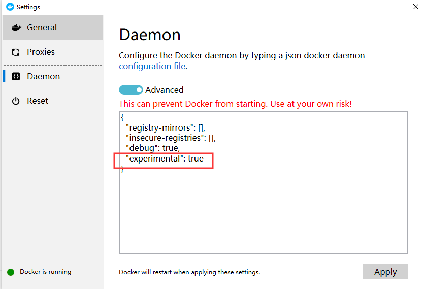Click empty area of the JSON editor
Screen dimensions: 423x289
pyautogui.click(x=263, y=213)
